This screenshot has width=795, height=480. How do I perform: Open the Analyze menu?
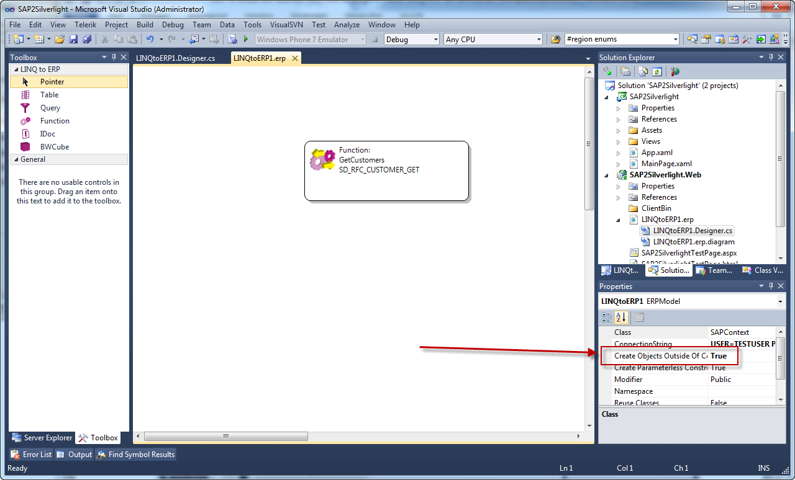(x=347, y=25)
